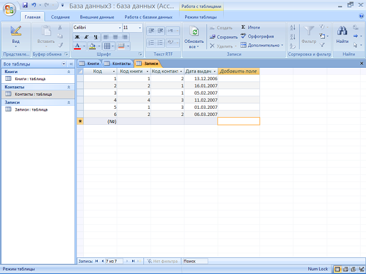Open the font size 11 dropdown
Screen dimensions: 366x274
pos(140,28)
